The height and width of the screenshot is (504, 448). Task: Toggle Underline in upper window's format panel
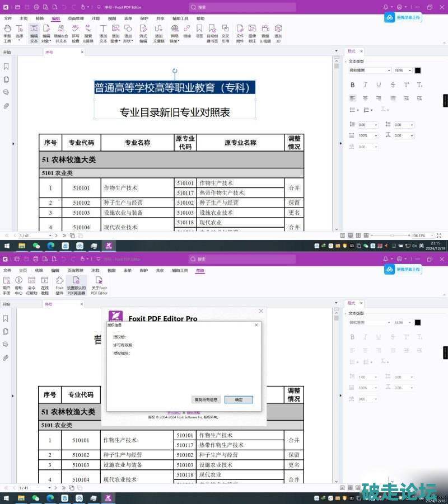tap(379, 85)
